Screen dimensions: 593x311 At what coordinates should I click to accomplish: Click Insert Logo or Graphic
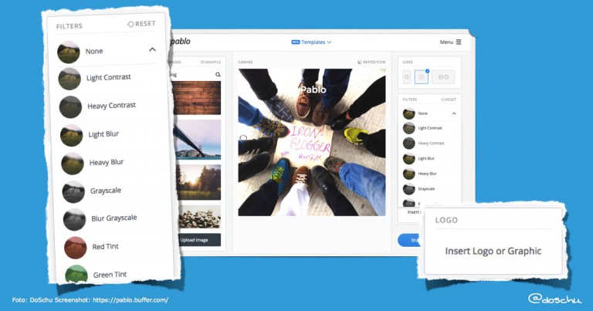click(x=493, y=252)
